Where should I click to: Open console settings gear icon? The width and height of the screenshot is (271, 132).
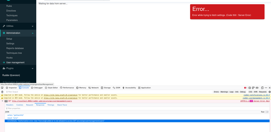[269, 92]
